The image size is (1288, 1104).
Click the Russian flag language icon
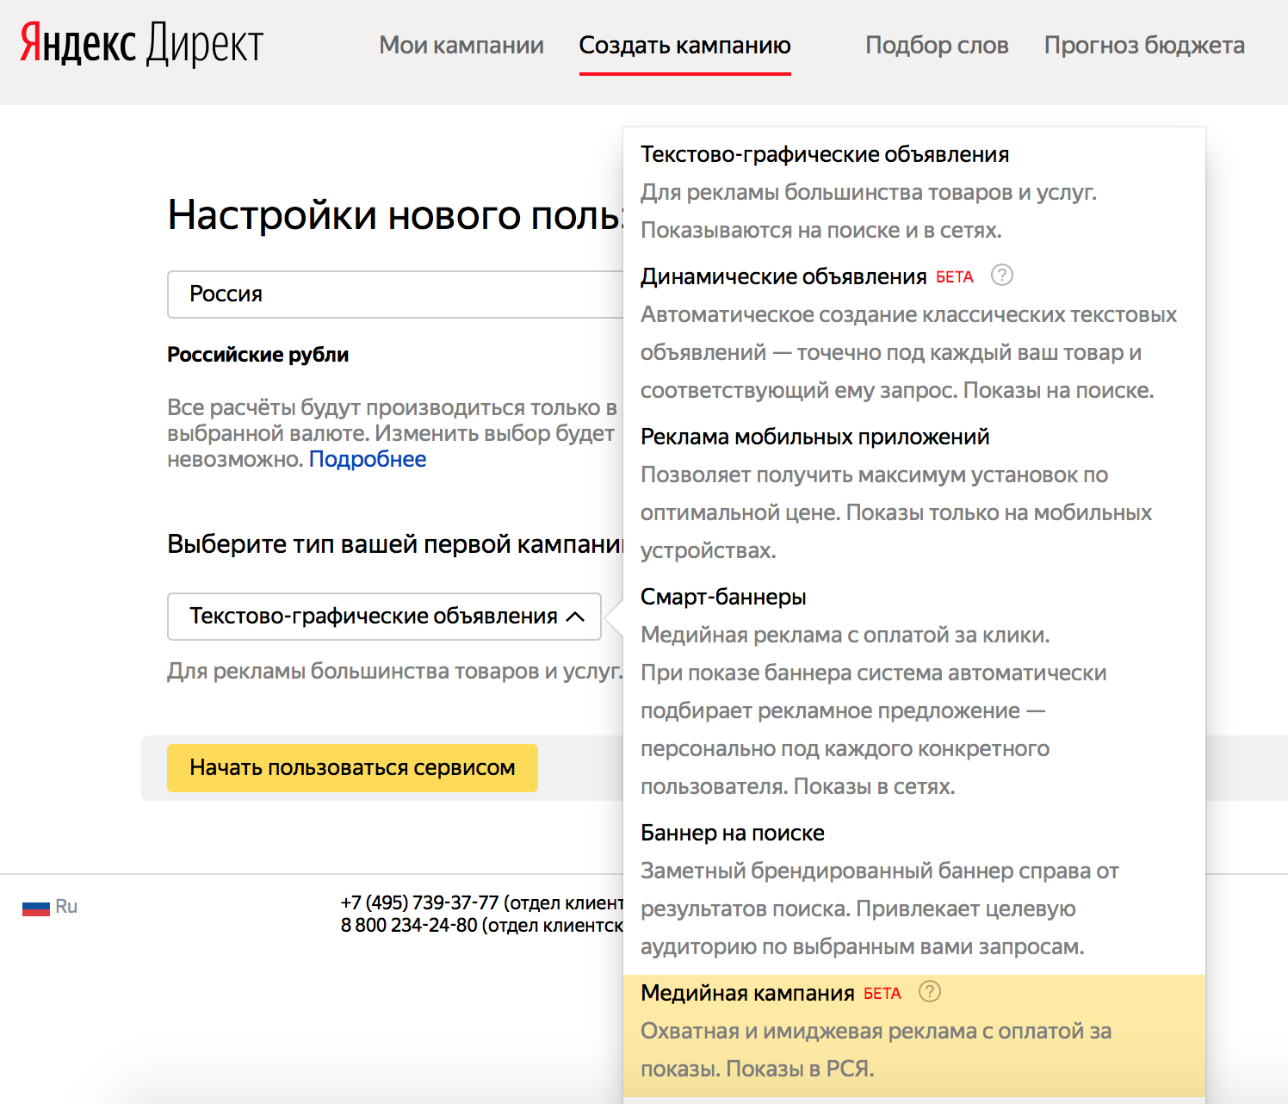click(x=36, y=908)
